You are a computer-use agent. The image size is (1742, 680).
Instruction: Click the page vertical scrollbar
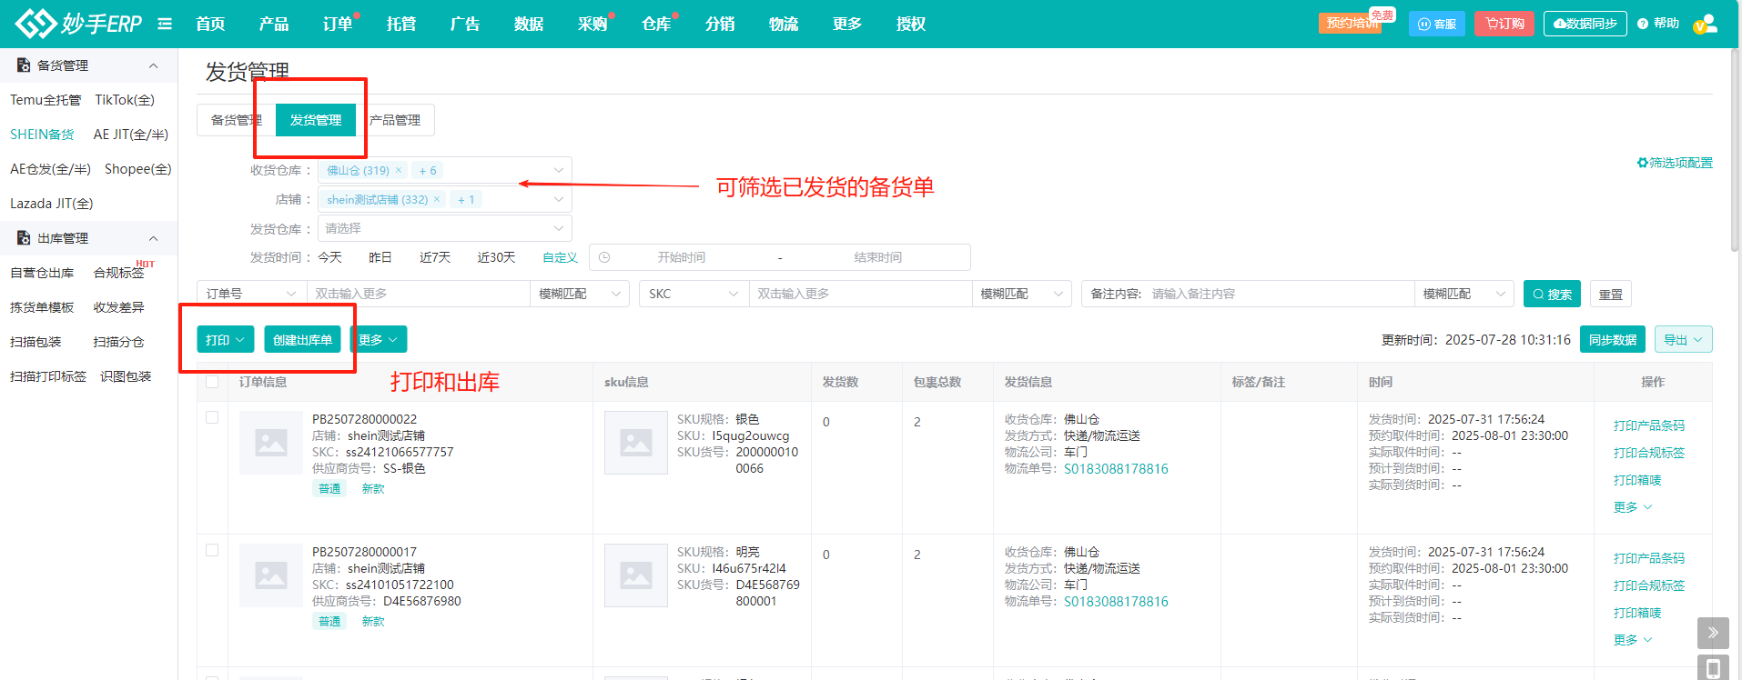click(x=1735, y=150)
